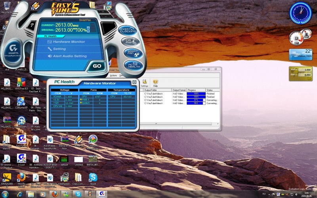Open the Recycle Bin on desktop
The width and height of the screenshot is (317, 198).
(x=7, y=8)
